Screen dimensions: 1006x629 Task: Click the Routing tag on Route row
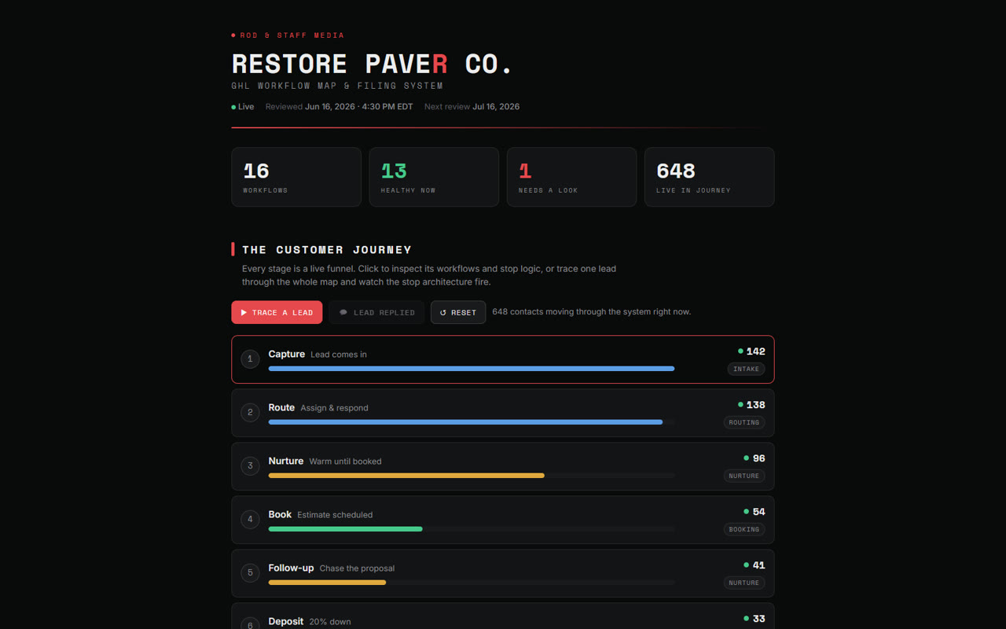[x=744, y=422]
